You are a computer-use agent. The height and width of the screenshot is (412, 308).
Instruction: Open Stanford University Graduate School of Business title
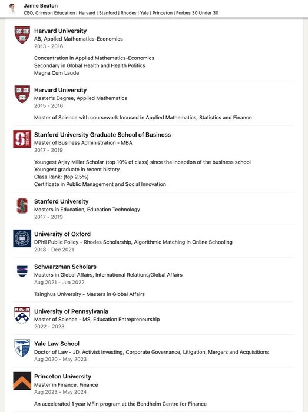click(102, 135)
